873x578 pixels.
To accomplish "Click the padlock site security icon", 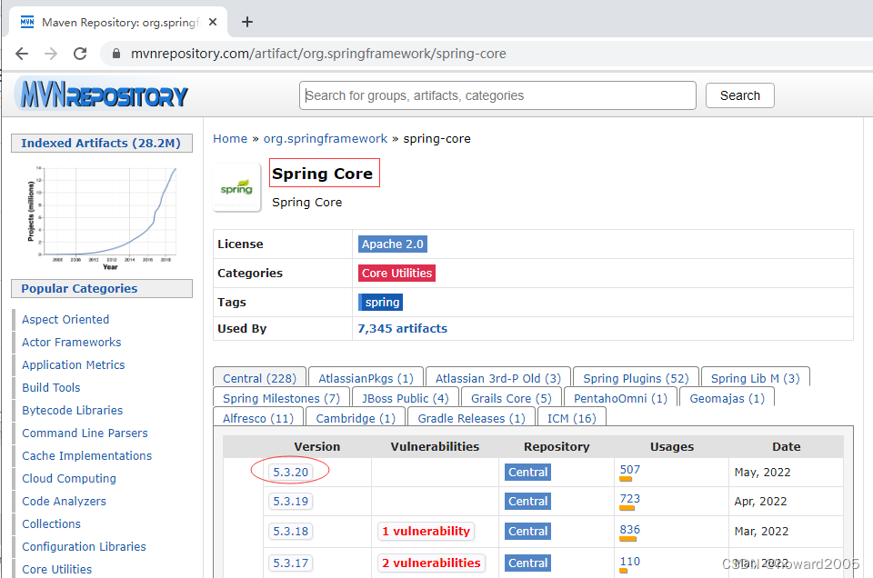I will 115,54.
